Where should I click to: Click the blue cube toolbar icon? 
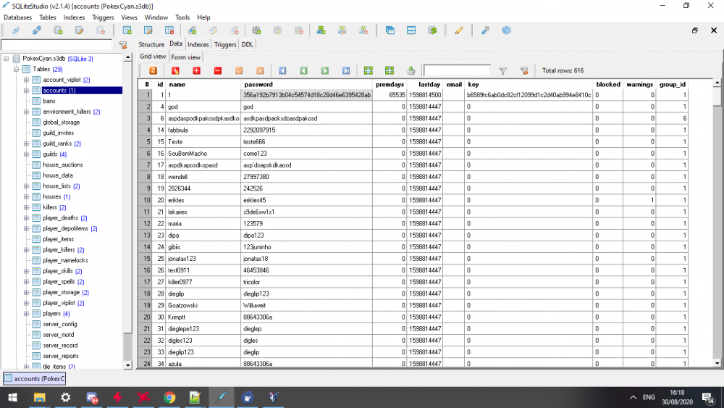pyautogui.click(x=507, y=30)
